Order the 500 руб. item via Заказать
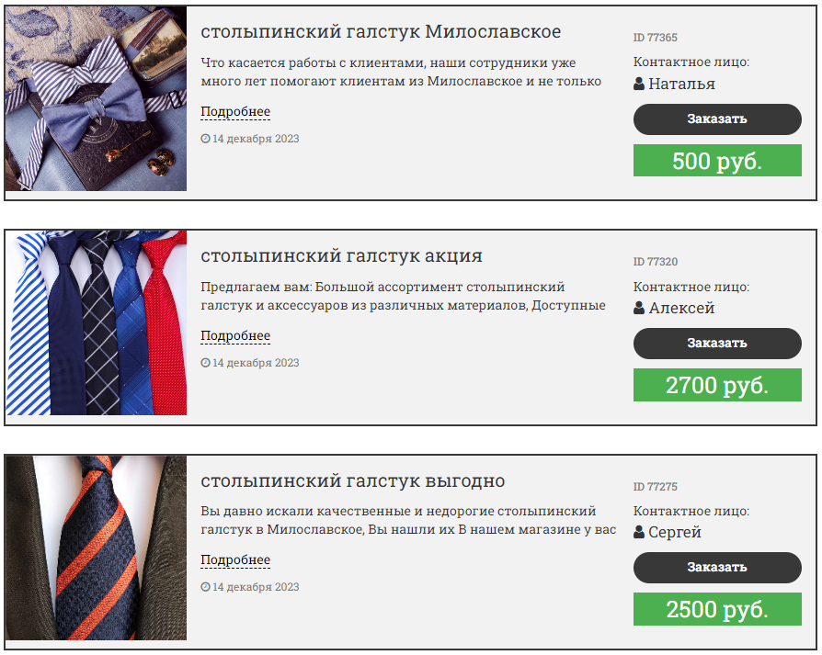The width and height of the screenshot is (822, 655). pos(717,119)
